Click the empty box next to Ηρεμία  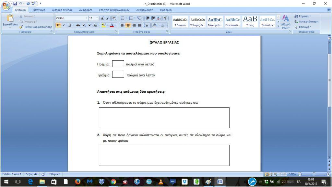[x=118, y=64]
